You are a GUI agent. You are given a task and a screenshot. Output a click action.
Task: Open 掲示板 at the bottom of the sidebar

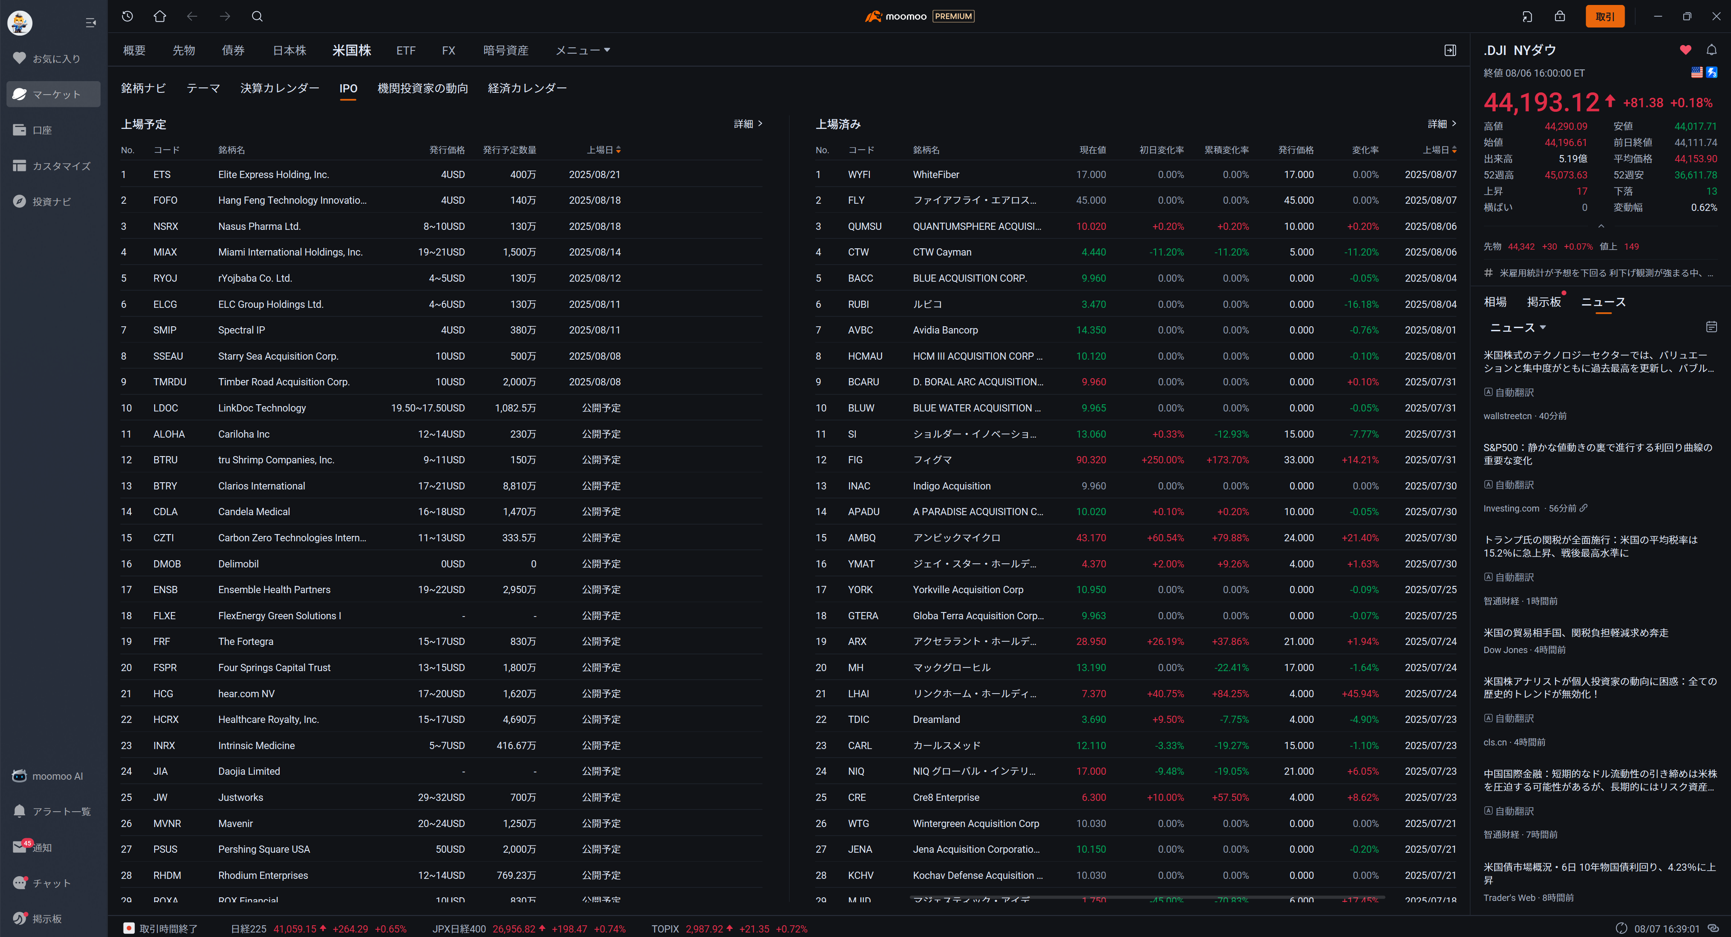[x=54, y=918]
